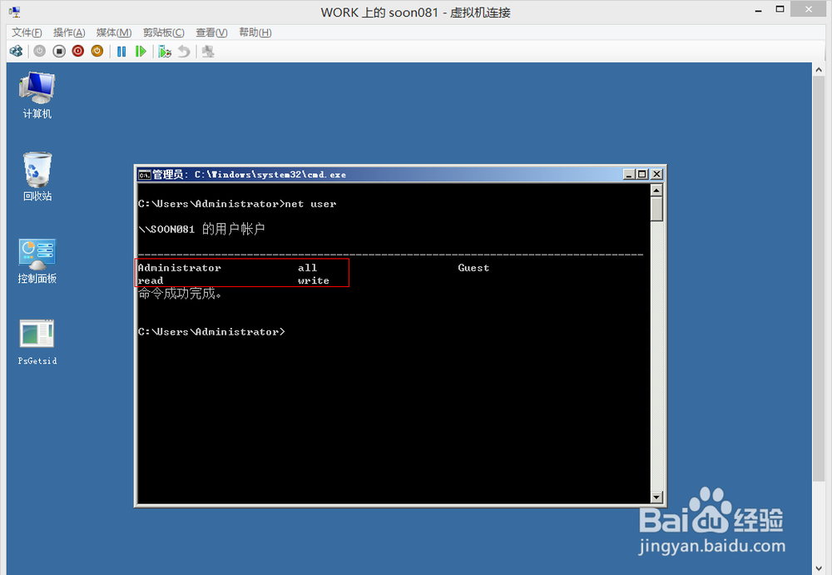
Task: Send Ctrl+Alt+Delete using the toolbar keys icon
Action: point(17,51)
